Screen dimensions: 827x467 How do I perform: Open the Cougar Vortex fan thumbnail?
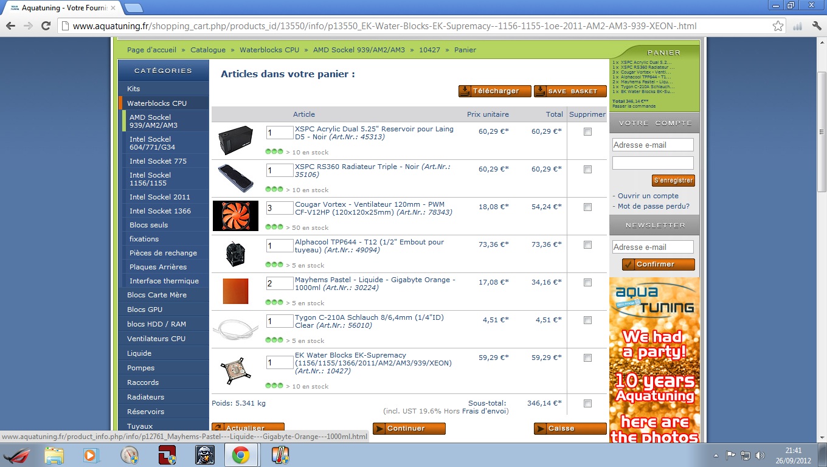pyautogui.click(x=235, y=216)
